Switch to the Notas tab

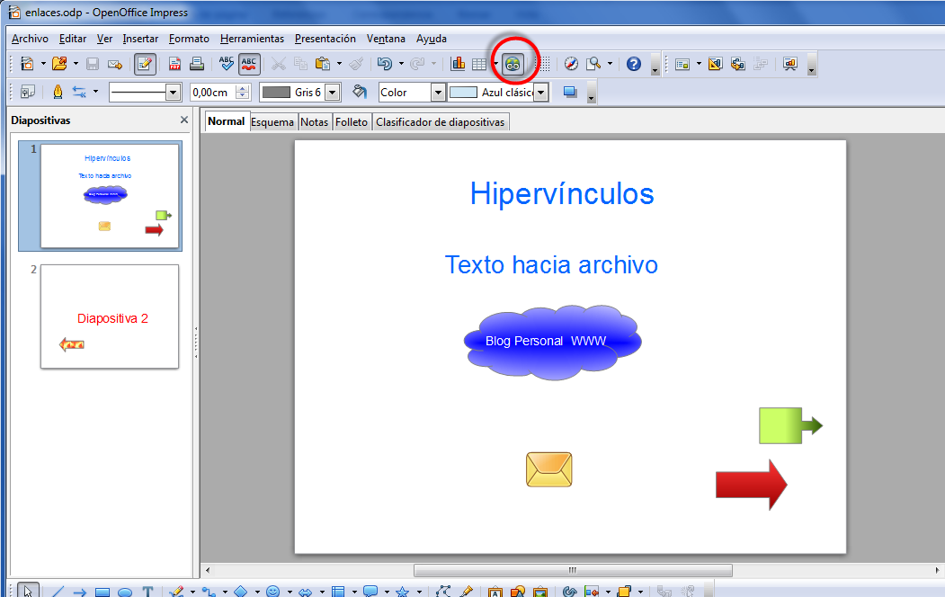point(315,122)
